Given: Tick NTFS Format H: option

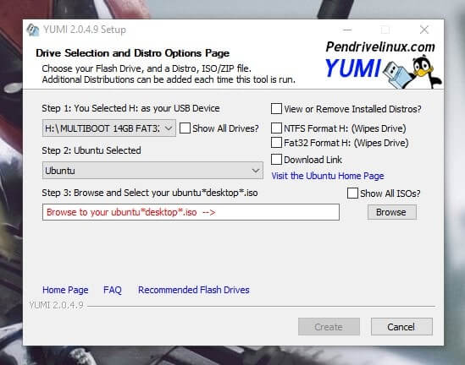Looking at the screenshot, I should (276, 128).
